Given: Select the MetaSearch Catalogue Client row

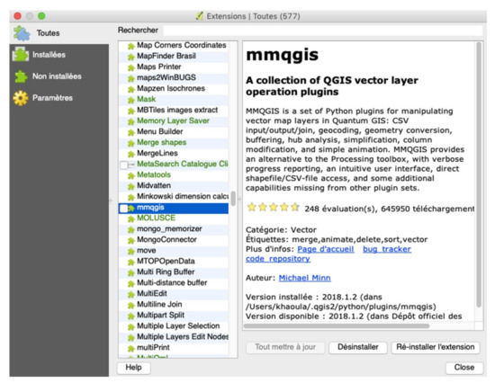Looking at the screenshot, I should pyautogui.click(x=174, y=165).
